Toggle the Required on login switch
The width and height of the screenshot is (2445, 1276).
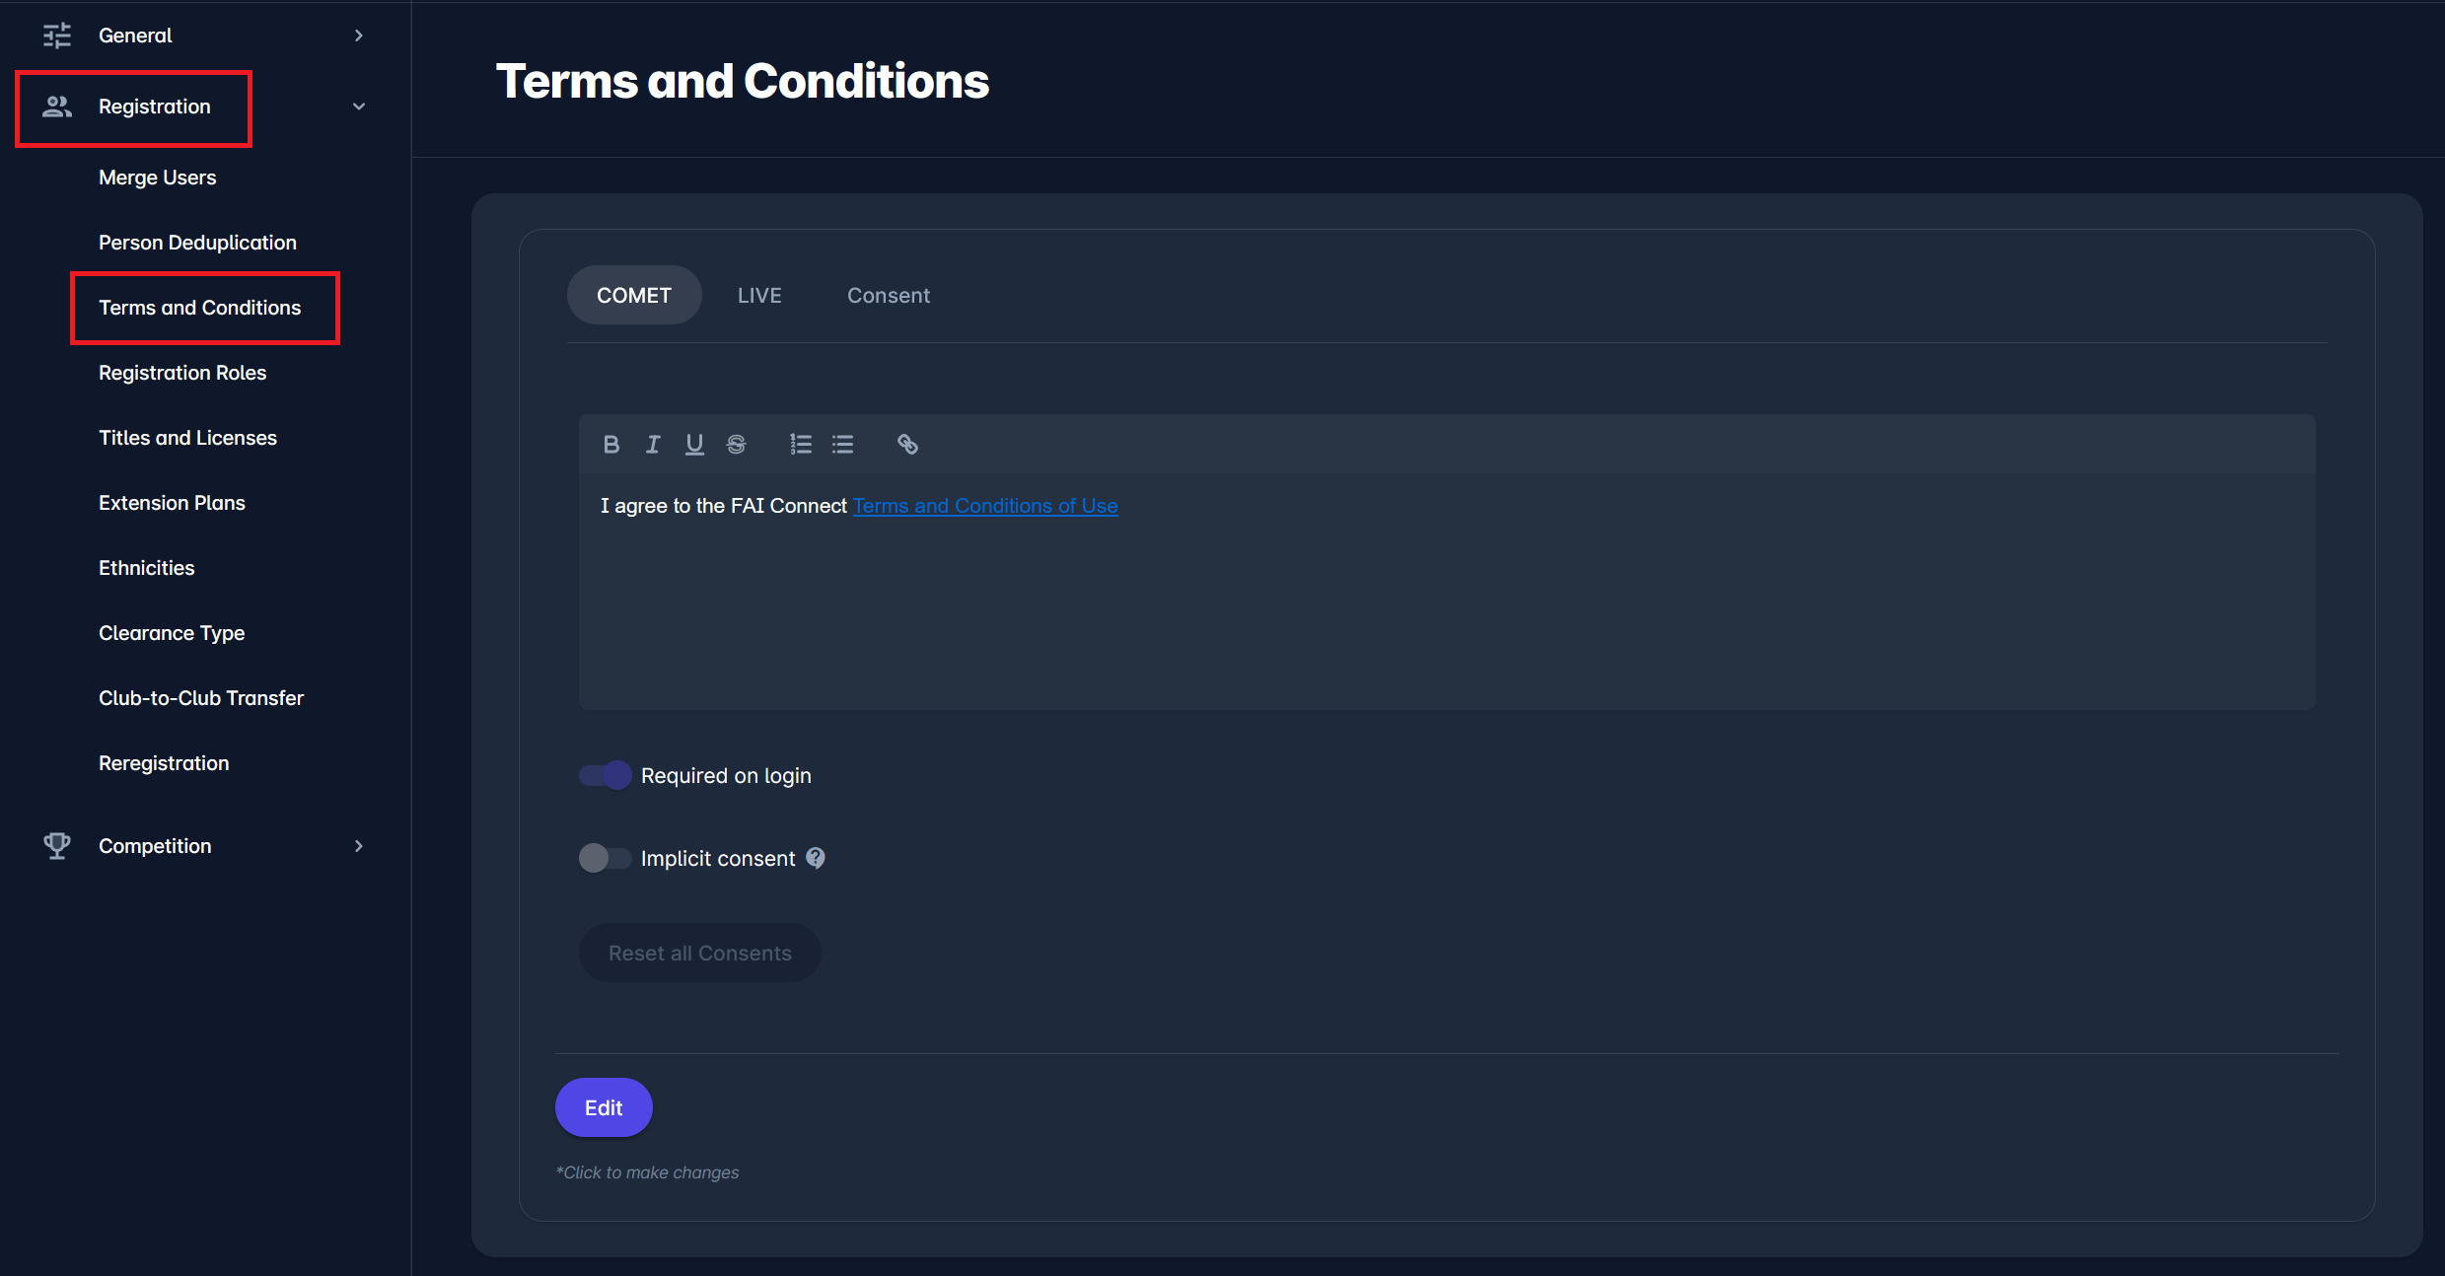[605, 775]
